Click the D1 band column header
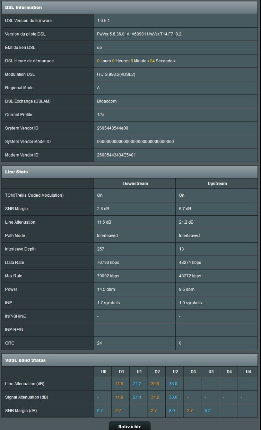261x430 pixels. (x=121, y=372)
